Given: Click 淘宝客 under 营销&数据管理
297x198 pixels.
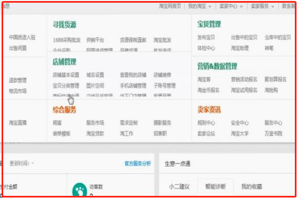Looking at the screenshot, I should click(204, 80).
